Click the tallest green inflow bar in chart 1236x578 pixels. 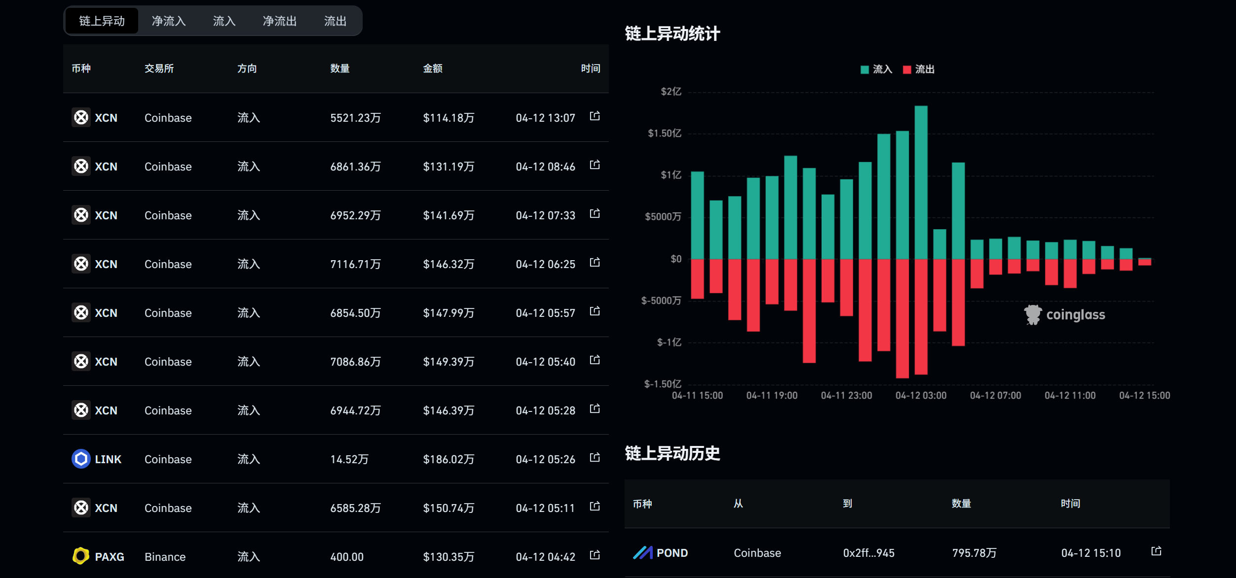pyautogui.click(x=921, y=182)
